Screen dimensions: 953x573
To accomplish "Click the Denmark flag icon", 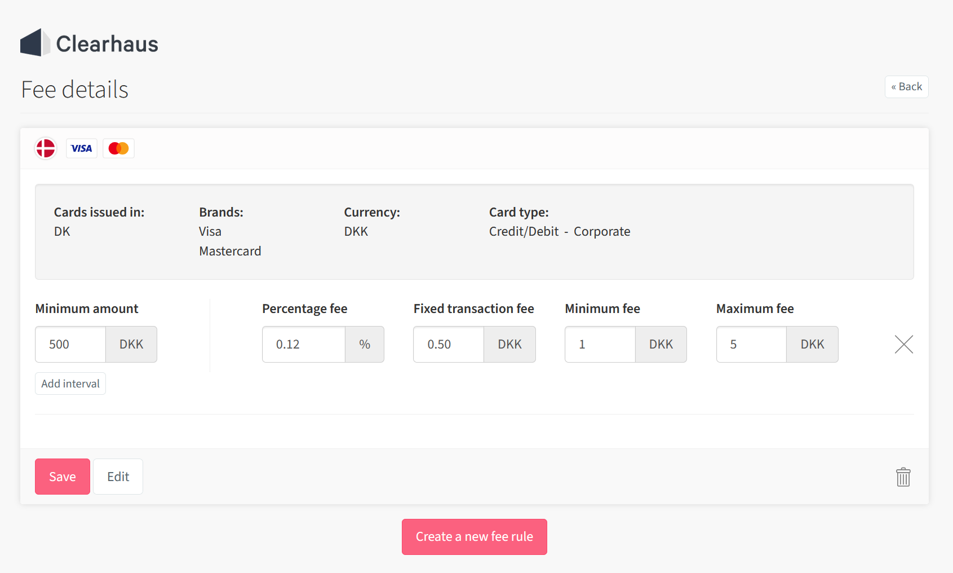I will coord(46,148).
